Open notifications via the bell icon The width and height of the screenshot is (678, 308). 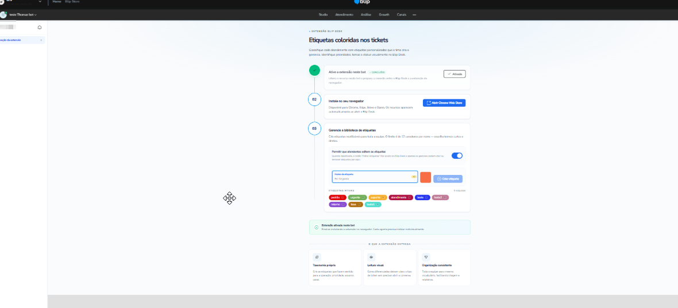pos(40,27)
